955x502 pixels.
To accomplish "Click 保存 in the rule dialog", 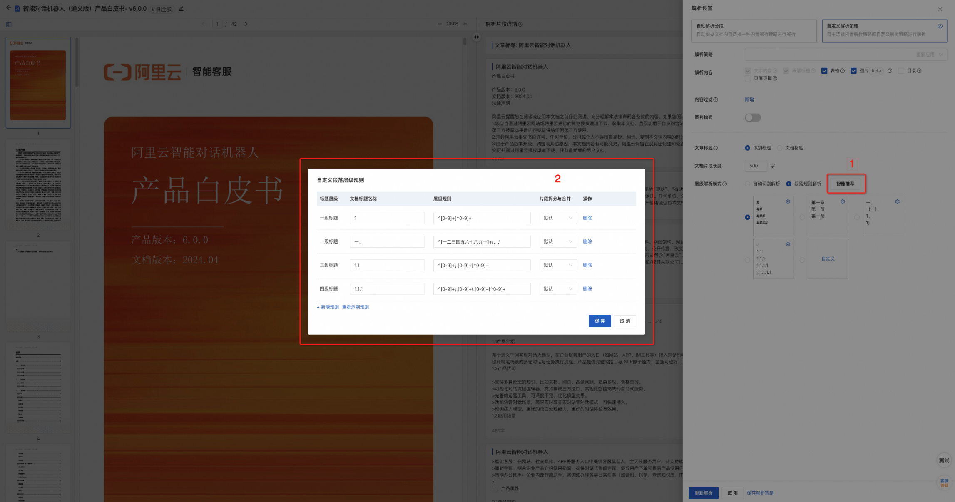I will pyautogui.click(x=600, y=321).
